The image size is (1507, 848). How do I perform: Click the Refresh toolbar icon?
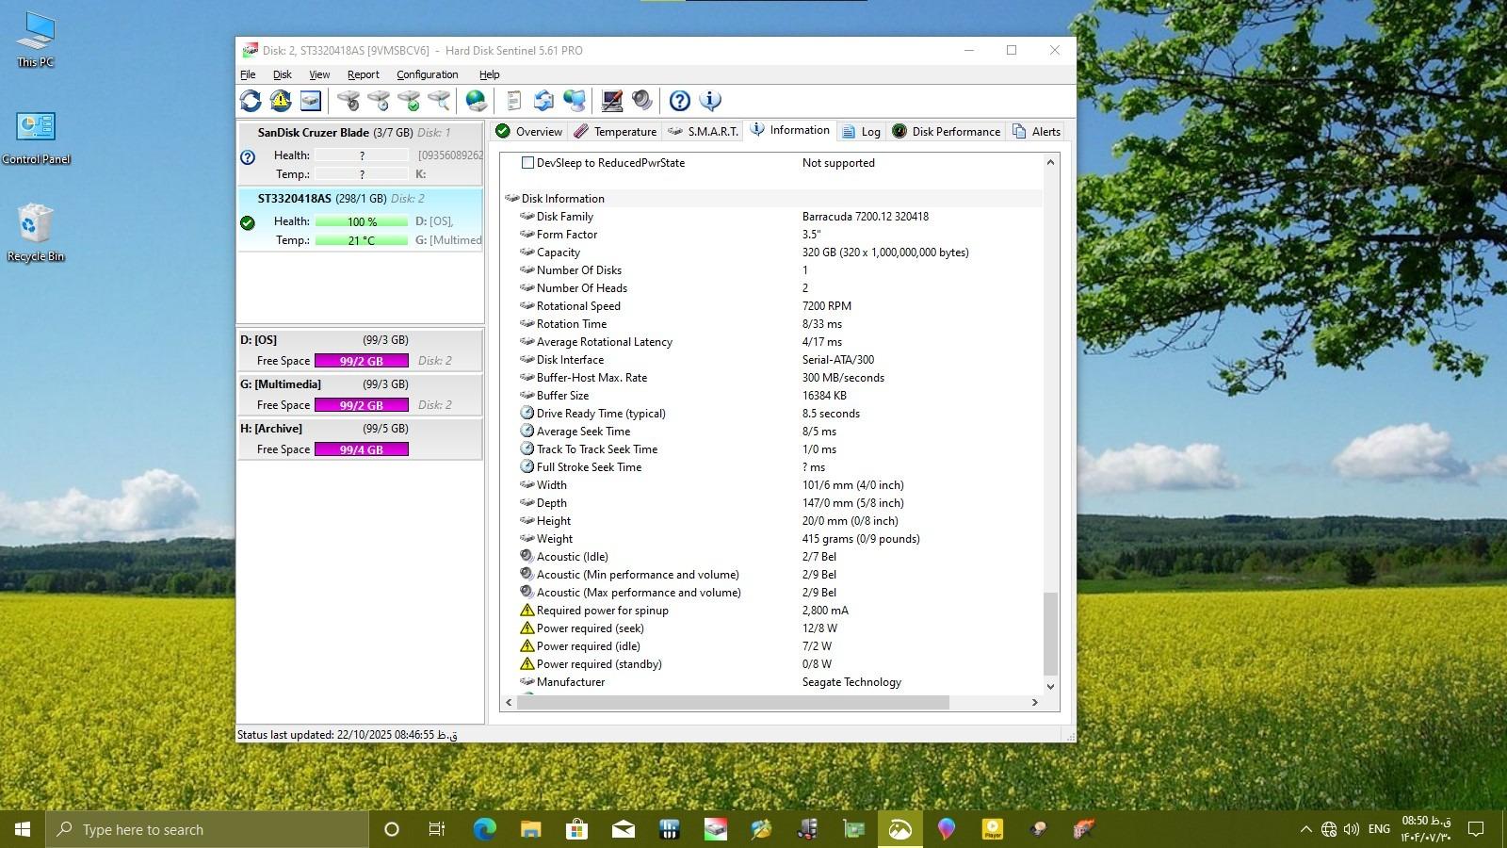(x=251, y=101)
